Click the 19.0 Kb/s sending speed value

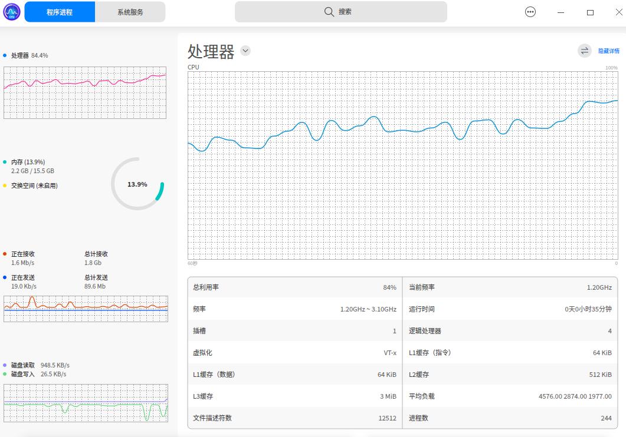coord(24,286)
